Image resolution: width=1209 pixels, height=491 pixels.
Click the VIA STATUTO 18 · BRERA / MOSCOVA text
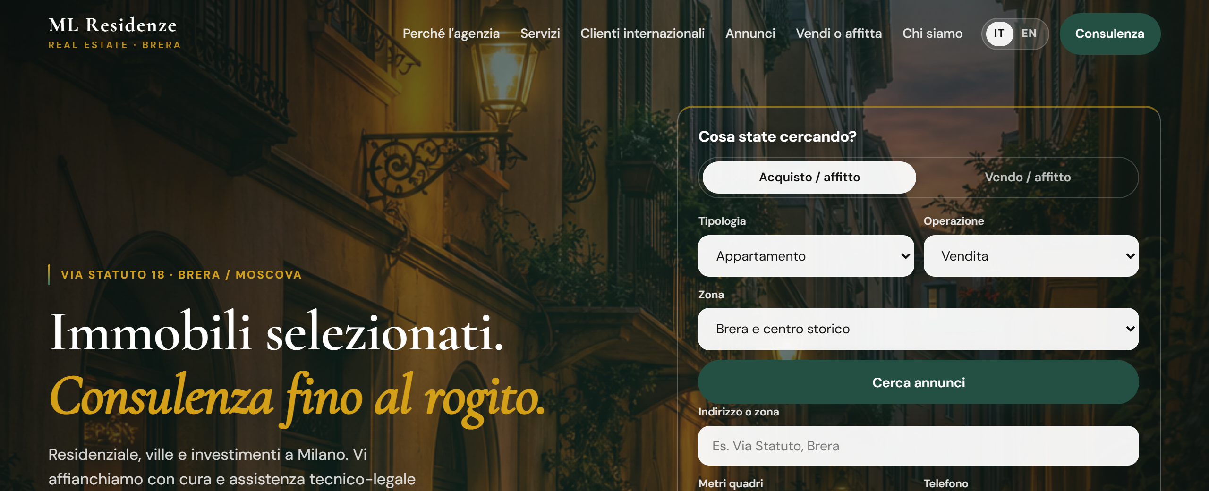(x=181, y=275)
